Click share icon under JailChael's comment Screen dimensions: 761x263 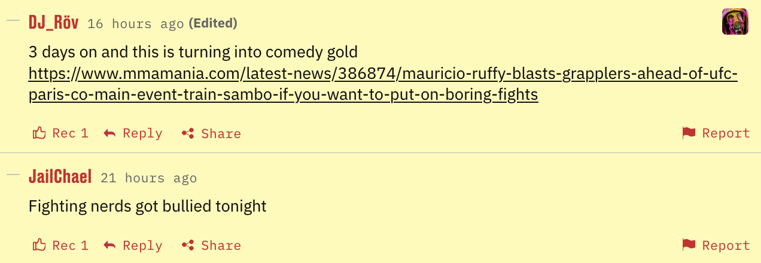pos(188,245)
